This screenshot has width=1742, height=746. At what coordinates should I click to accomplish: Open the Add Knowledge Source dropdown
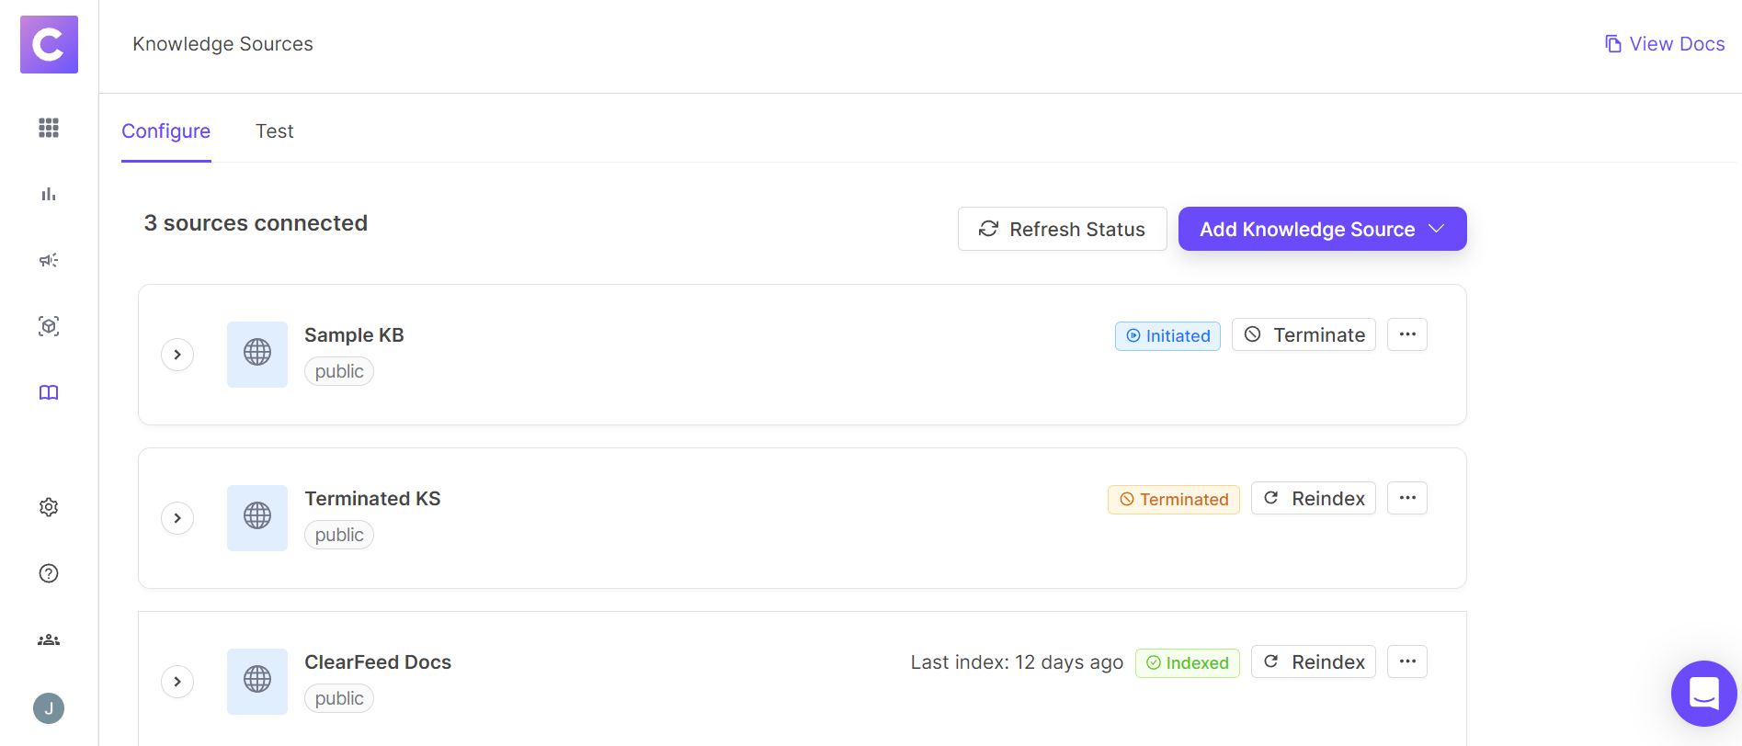pyautogui.click(x=1322, y=229)
